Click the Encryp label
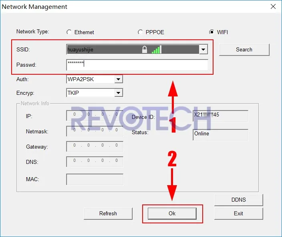This screenshot has height=237, width=282. (x=25, y=93)
